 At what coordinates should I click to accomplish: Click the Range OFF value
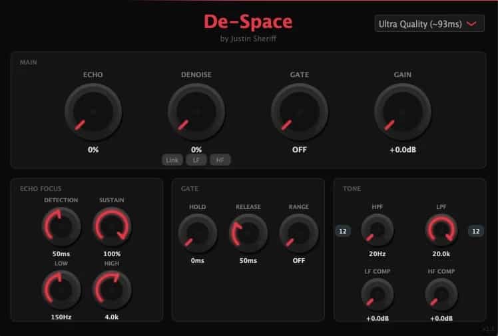point(298,261)
